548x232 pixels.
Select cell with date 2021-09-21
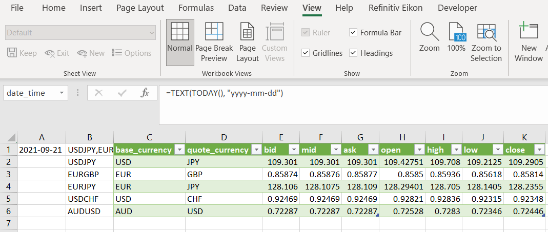click(x=42, y=150)
